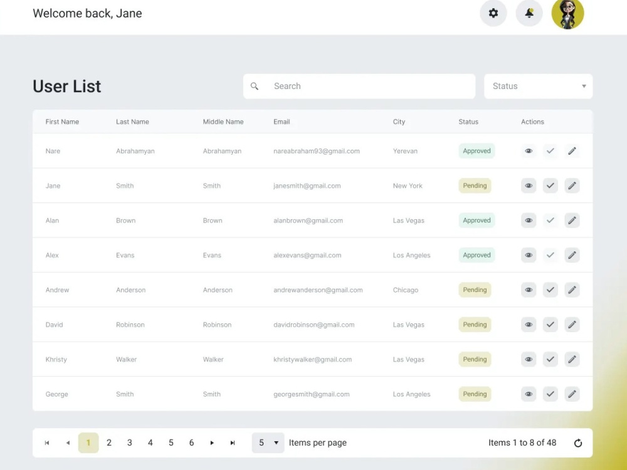Edit Alex Evans's record
Image resolution: width=627 pixels, height=470 pixels.
(572, 255)
